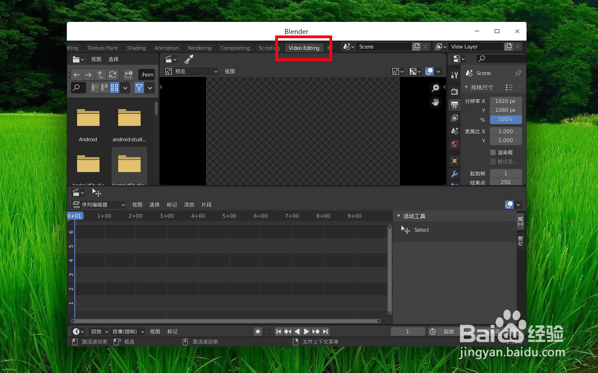The width and height of the screenshot is (598, 373).
Task: Switch to the Compositing workspace tab
Action: point(235,48)
